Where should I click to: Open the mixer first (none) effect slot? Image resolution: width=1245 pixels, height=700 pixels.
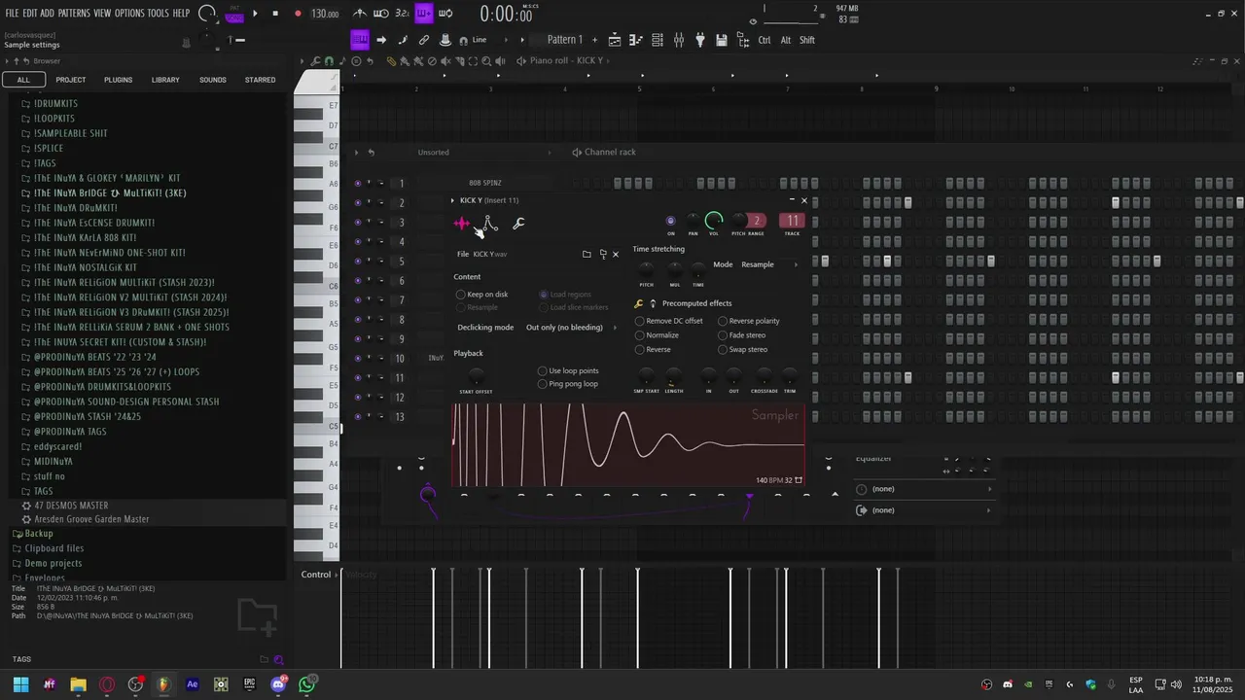click(924, 489)
